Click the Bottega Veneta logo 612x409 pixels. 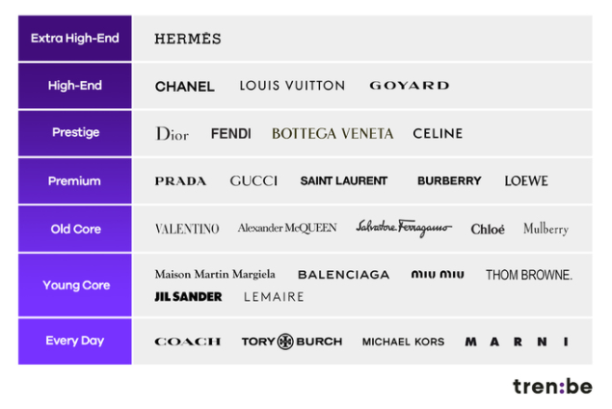333,133
